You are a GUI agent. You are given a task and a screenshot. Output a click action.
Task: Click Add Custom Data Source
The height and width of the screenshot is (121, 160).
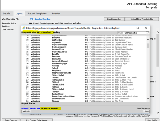[36, 120]
